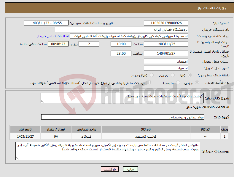Click the remaining days field showing 2
234x177 pixels.
tap(89, 44)
